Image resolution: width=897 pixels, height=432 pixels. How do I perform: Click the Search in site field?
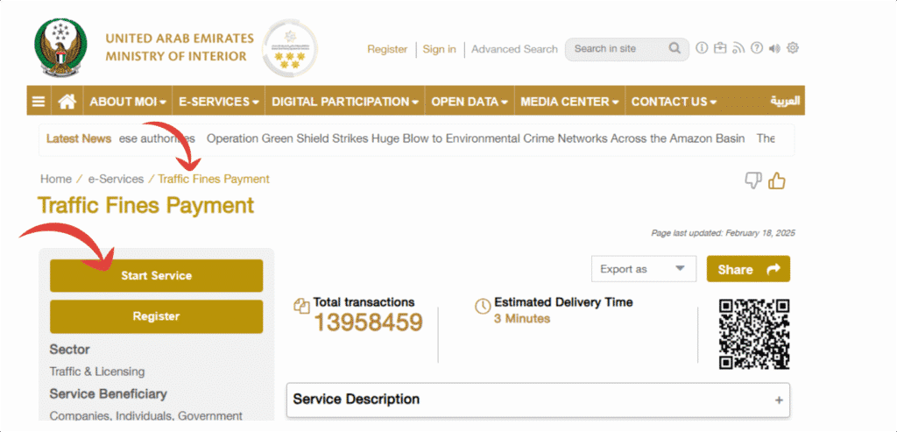tap(619, 49)
